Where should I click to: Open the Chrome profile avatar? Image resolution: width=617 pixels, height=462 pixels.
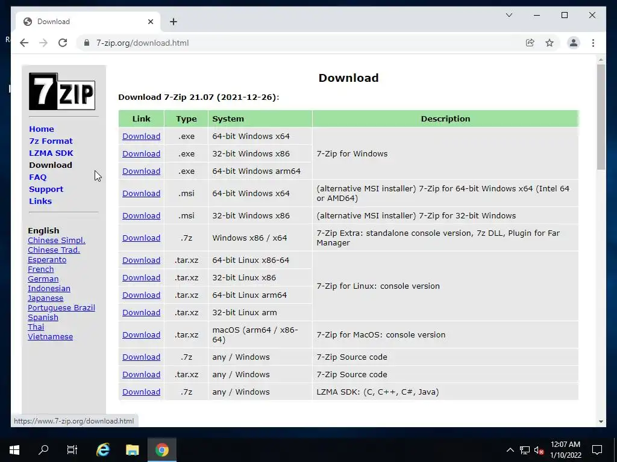point(574,43)
